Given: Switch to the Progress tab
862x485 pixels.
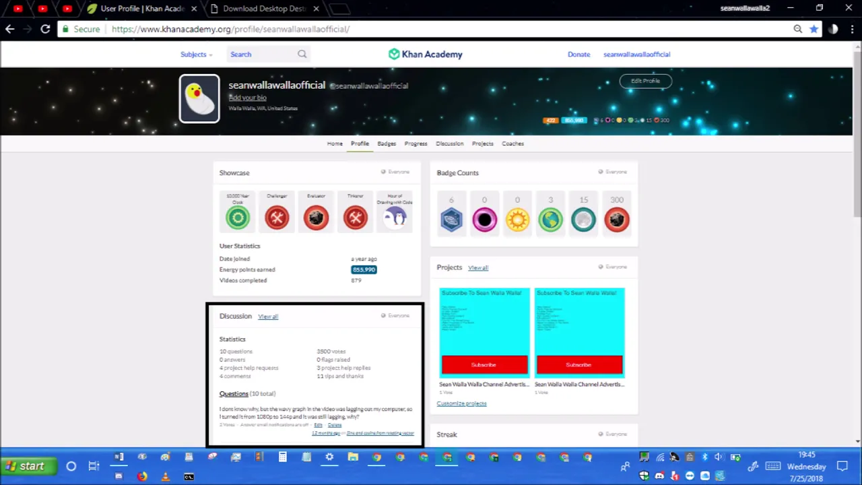Looking at the screenshot, I should tap(416, 143).
